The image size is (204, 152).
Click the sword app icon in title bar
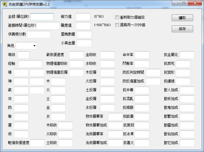point(4,4)
